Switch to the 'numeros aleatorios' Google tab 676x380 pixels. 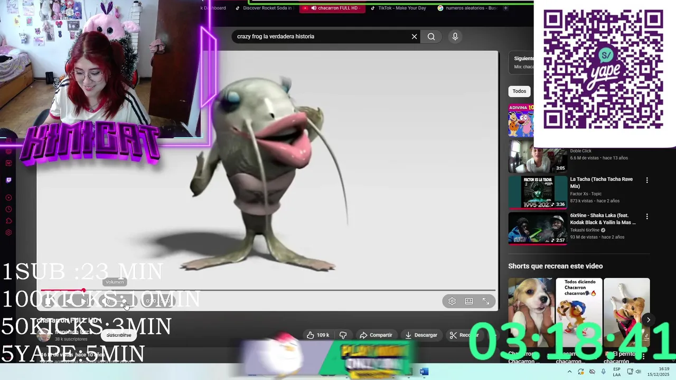pyautogui.click(x=467, y=8)
